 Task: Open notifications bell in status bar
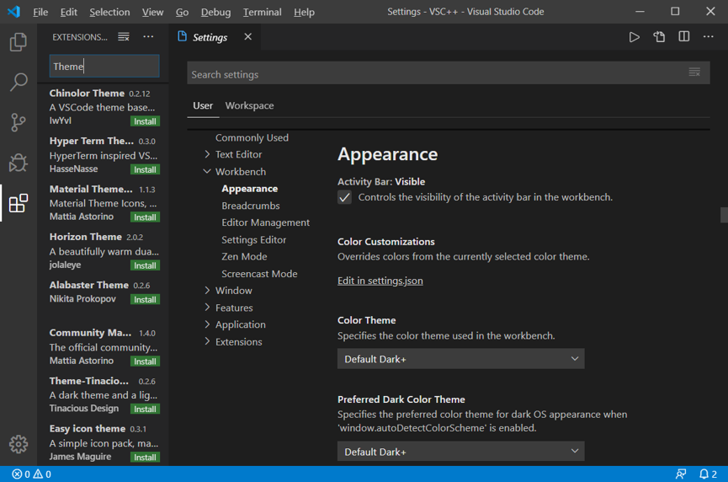click(708, 474)
